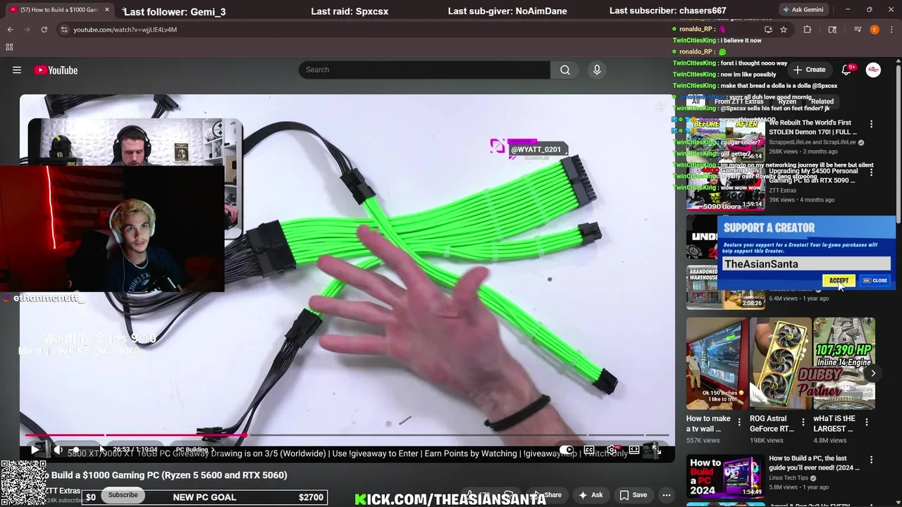The height and width of the screenshot is (507, 902).
Task: Open the 107,390 HP engine short
Action: click(x=844, y=363)
